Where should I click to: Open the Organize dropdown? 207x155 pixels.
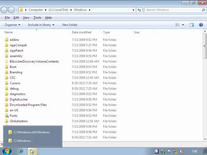click(12, 25)
